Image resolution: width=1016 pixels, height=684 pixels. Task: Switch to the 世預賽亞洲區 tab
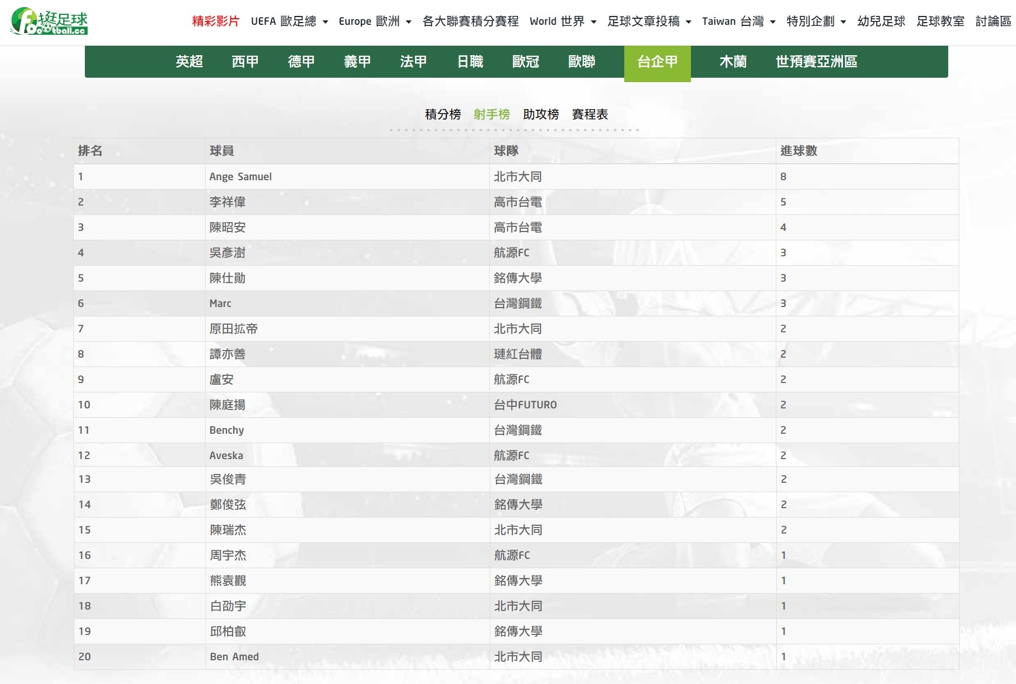click(817, 62)
